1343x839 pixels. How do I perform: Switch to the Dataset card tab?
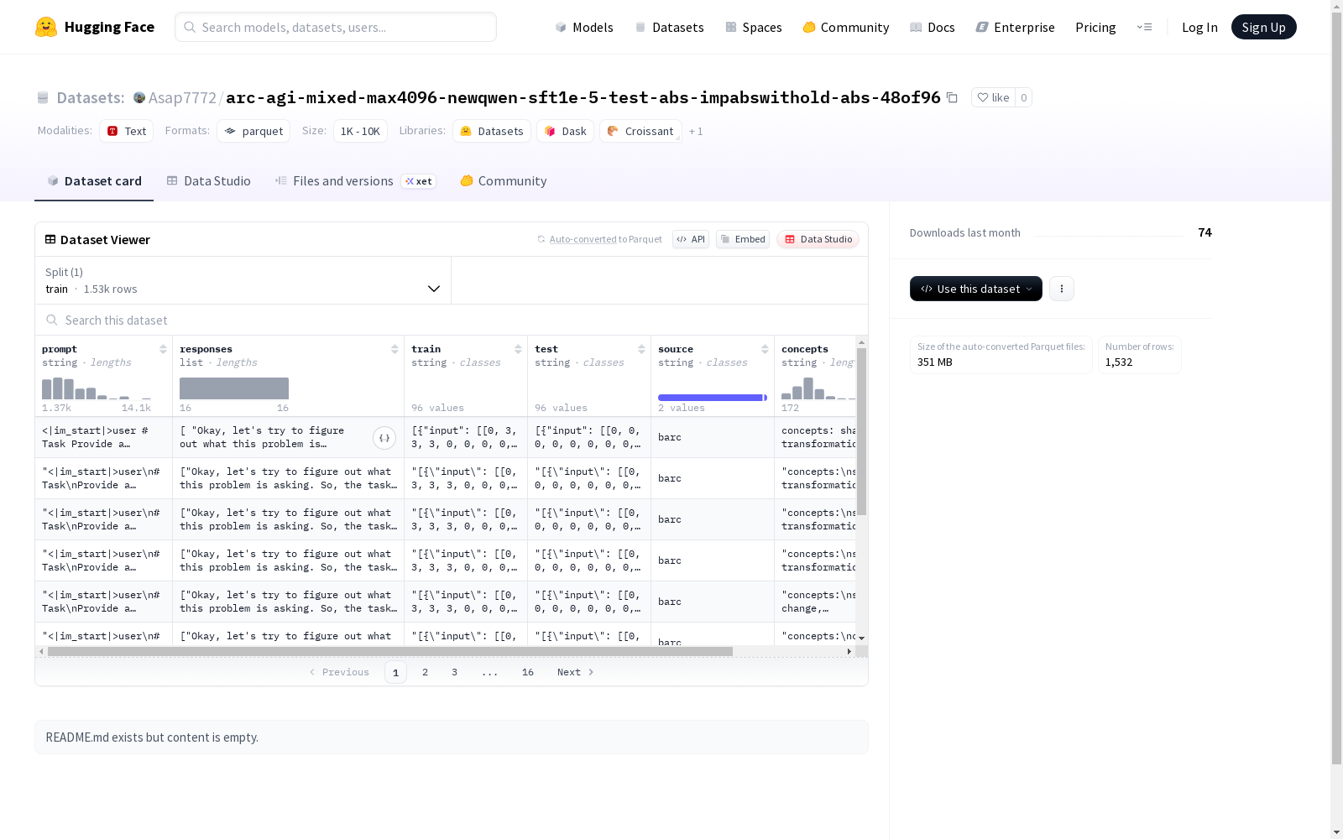coord(94,181)
